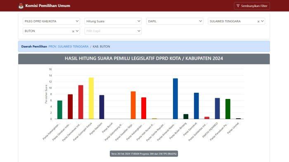Click the PARTAI PERINDO axis label
Image resolution: width=289 pixels, height=162 pixels.
pos(210,130)
